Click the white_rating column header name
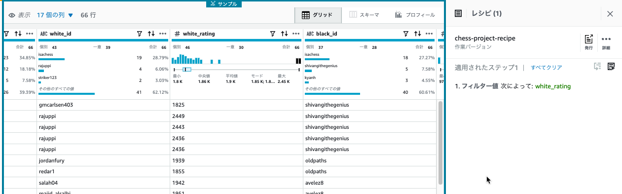The image size is (622, 194). 198,34
